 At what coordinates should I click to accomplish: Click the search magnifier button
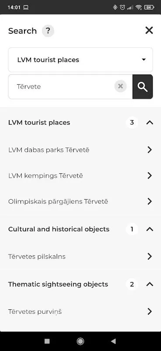(x=143, y=86)
